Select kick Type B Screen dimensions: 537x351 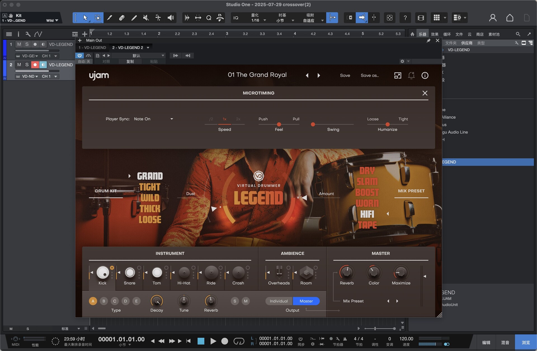[x=104, y=301]
